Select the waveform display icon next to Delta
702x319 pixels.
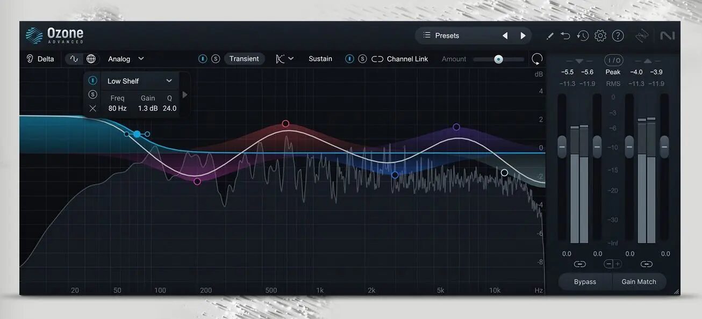(74, 59)
